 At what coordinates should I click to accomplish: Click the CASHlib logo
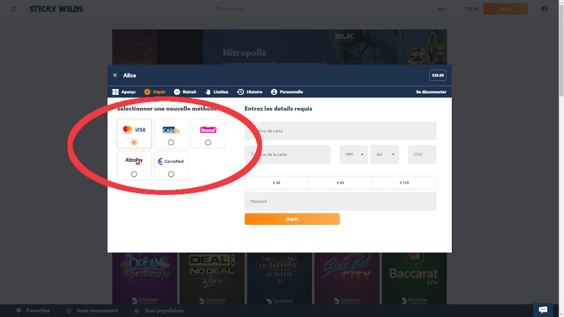[171, 130]
